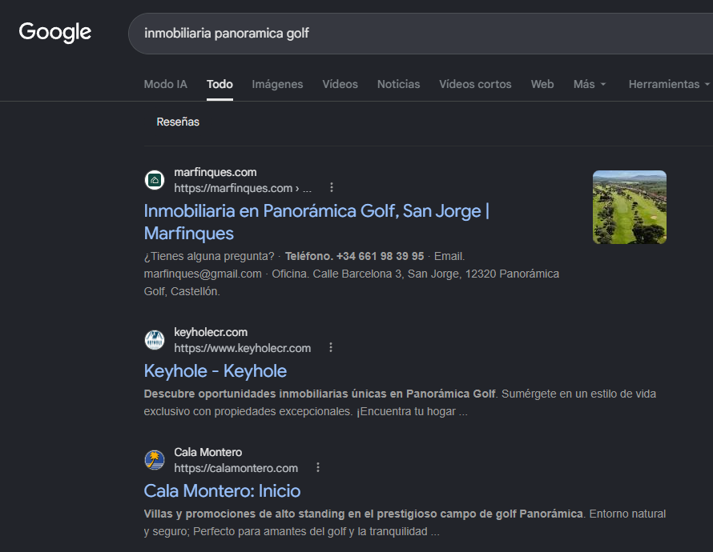This screenshot has width=713, height=552.
Task: Click the https://calamontero.com URL
Action: (x=236, y=468)
